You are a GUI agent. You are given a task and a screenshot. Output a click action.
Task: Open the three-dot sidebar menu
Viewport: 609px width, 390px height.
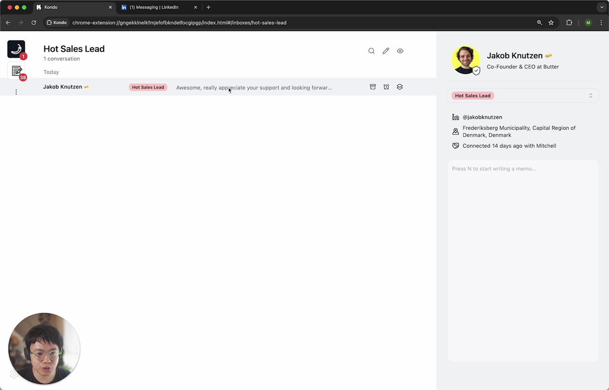pyautogui.click(x=16, y=92)
